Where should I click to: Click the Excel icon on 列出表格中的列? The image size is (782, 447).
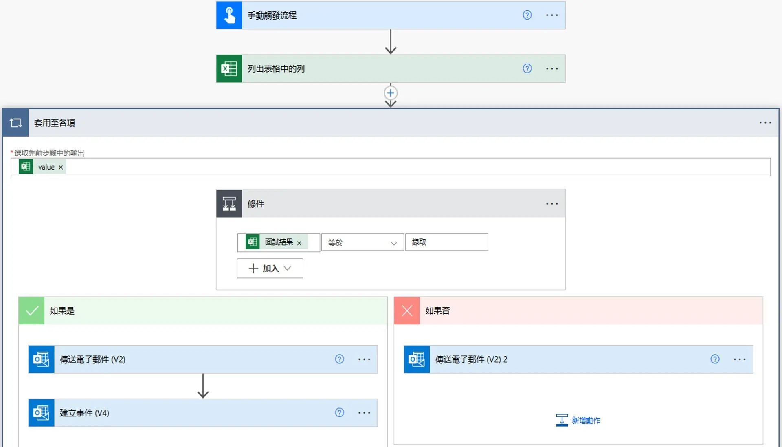click(x=229, y=68)
